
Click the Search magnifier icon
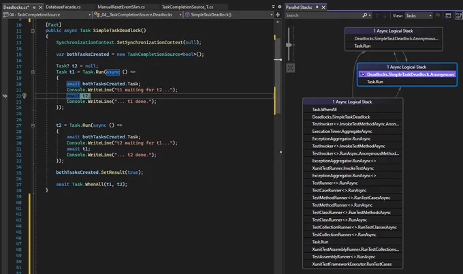coord(365,16)
